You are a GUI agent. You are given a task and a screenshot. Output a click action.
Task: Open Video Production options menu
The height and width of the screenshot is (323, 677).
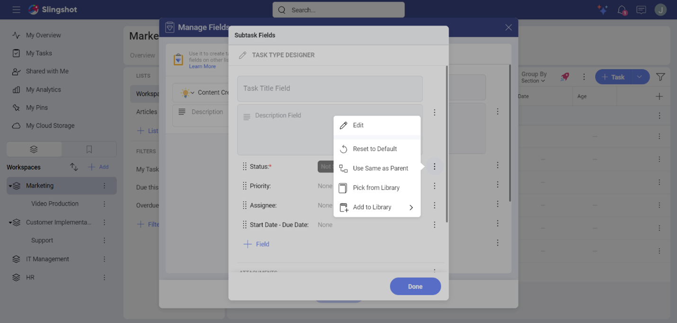[105, 204]
